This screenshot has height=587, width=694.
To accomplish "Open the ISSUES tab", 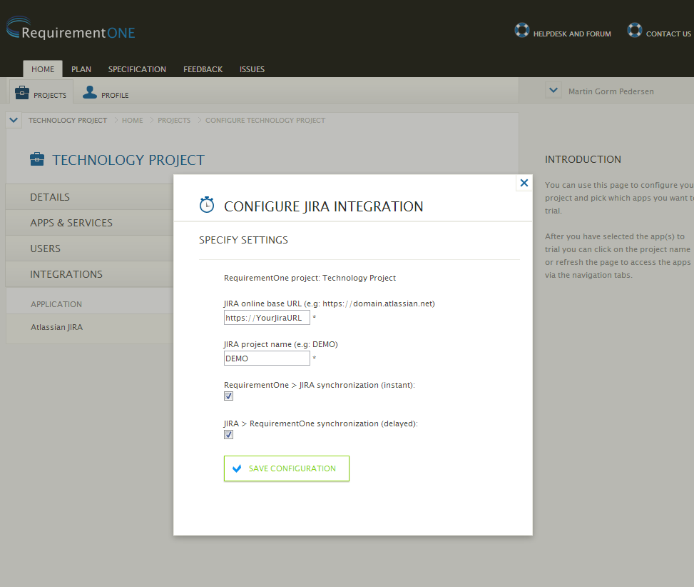I will 252,69.
